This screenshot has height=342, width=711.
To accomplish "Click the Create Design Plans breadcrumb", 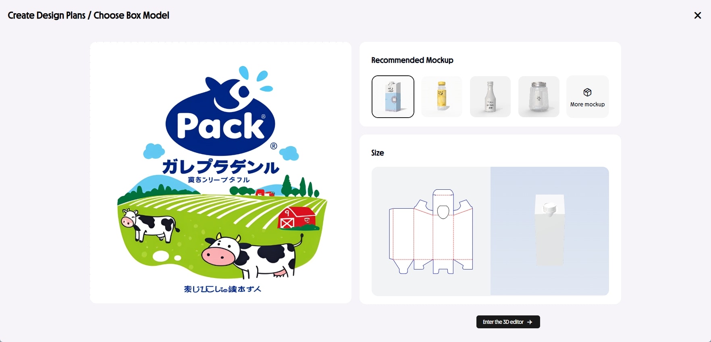I will 47,15.
